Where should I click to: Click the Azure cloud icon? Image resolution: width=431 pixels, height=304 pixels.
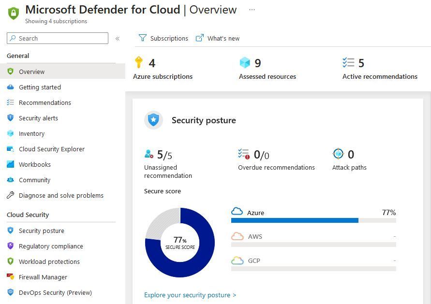click(237, 212)
